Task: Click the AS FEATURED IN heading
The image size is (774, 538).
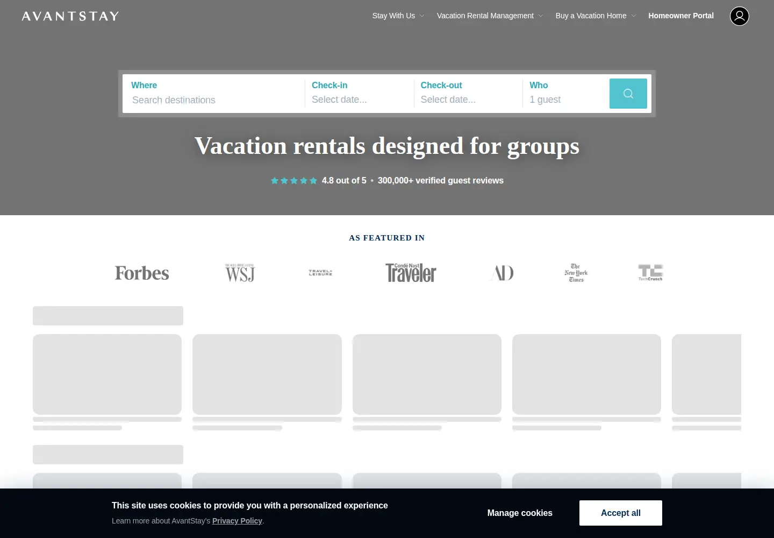Action: coord(387,238)
